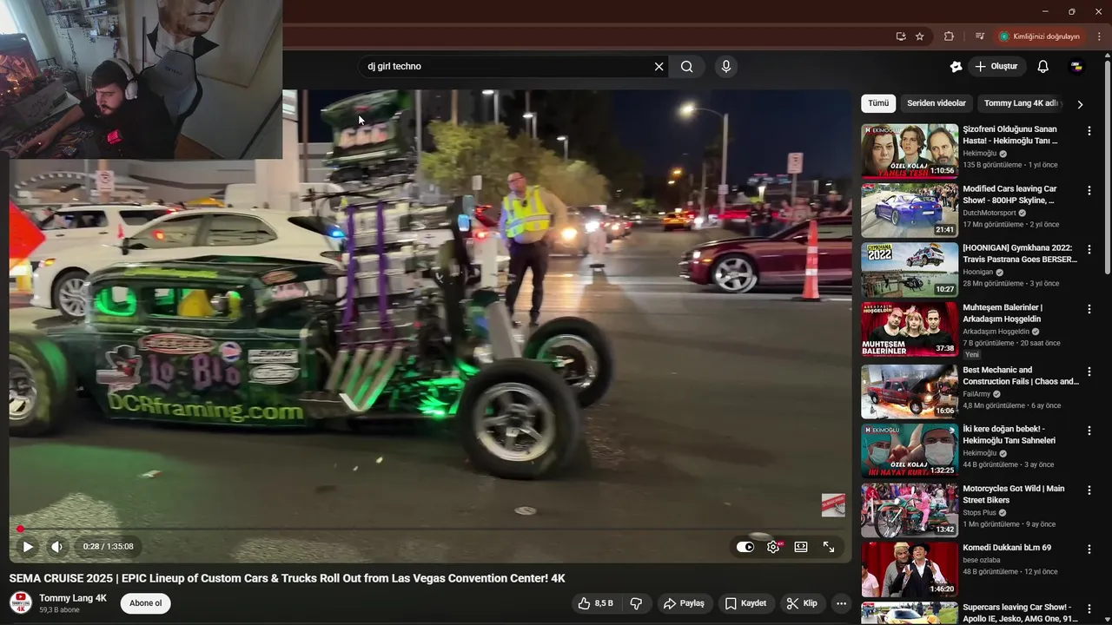The image size is (1112, 625).
Task: Open Best Mechanic and Construction Fails thumbnail
Action: tap(910, 391)
